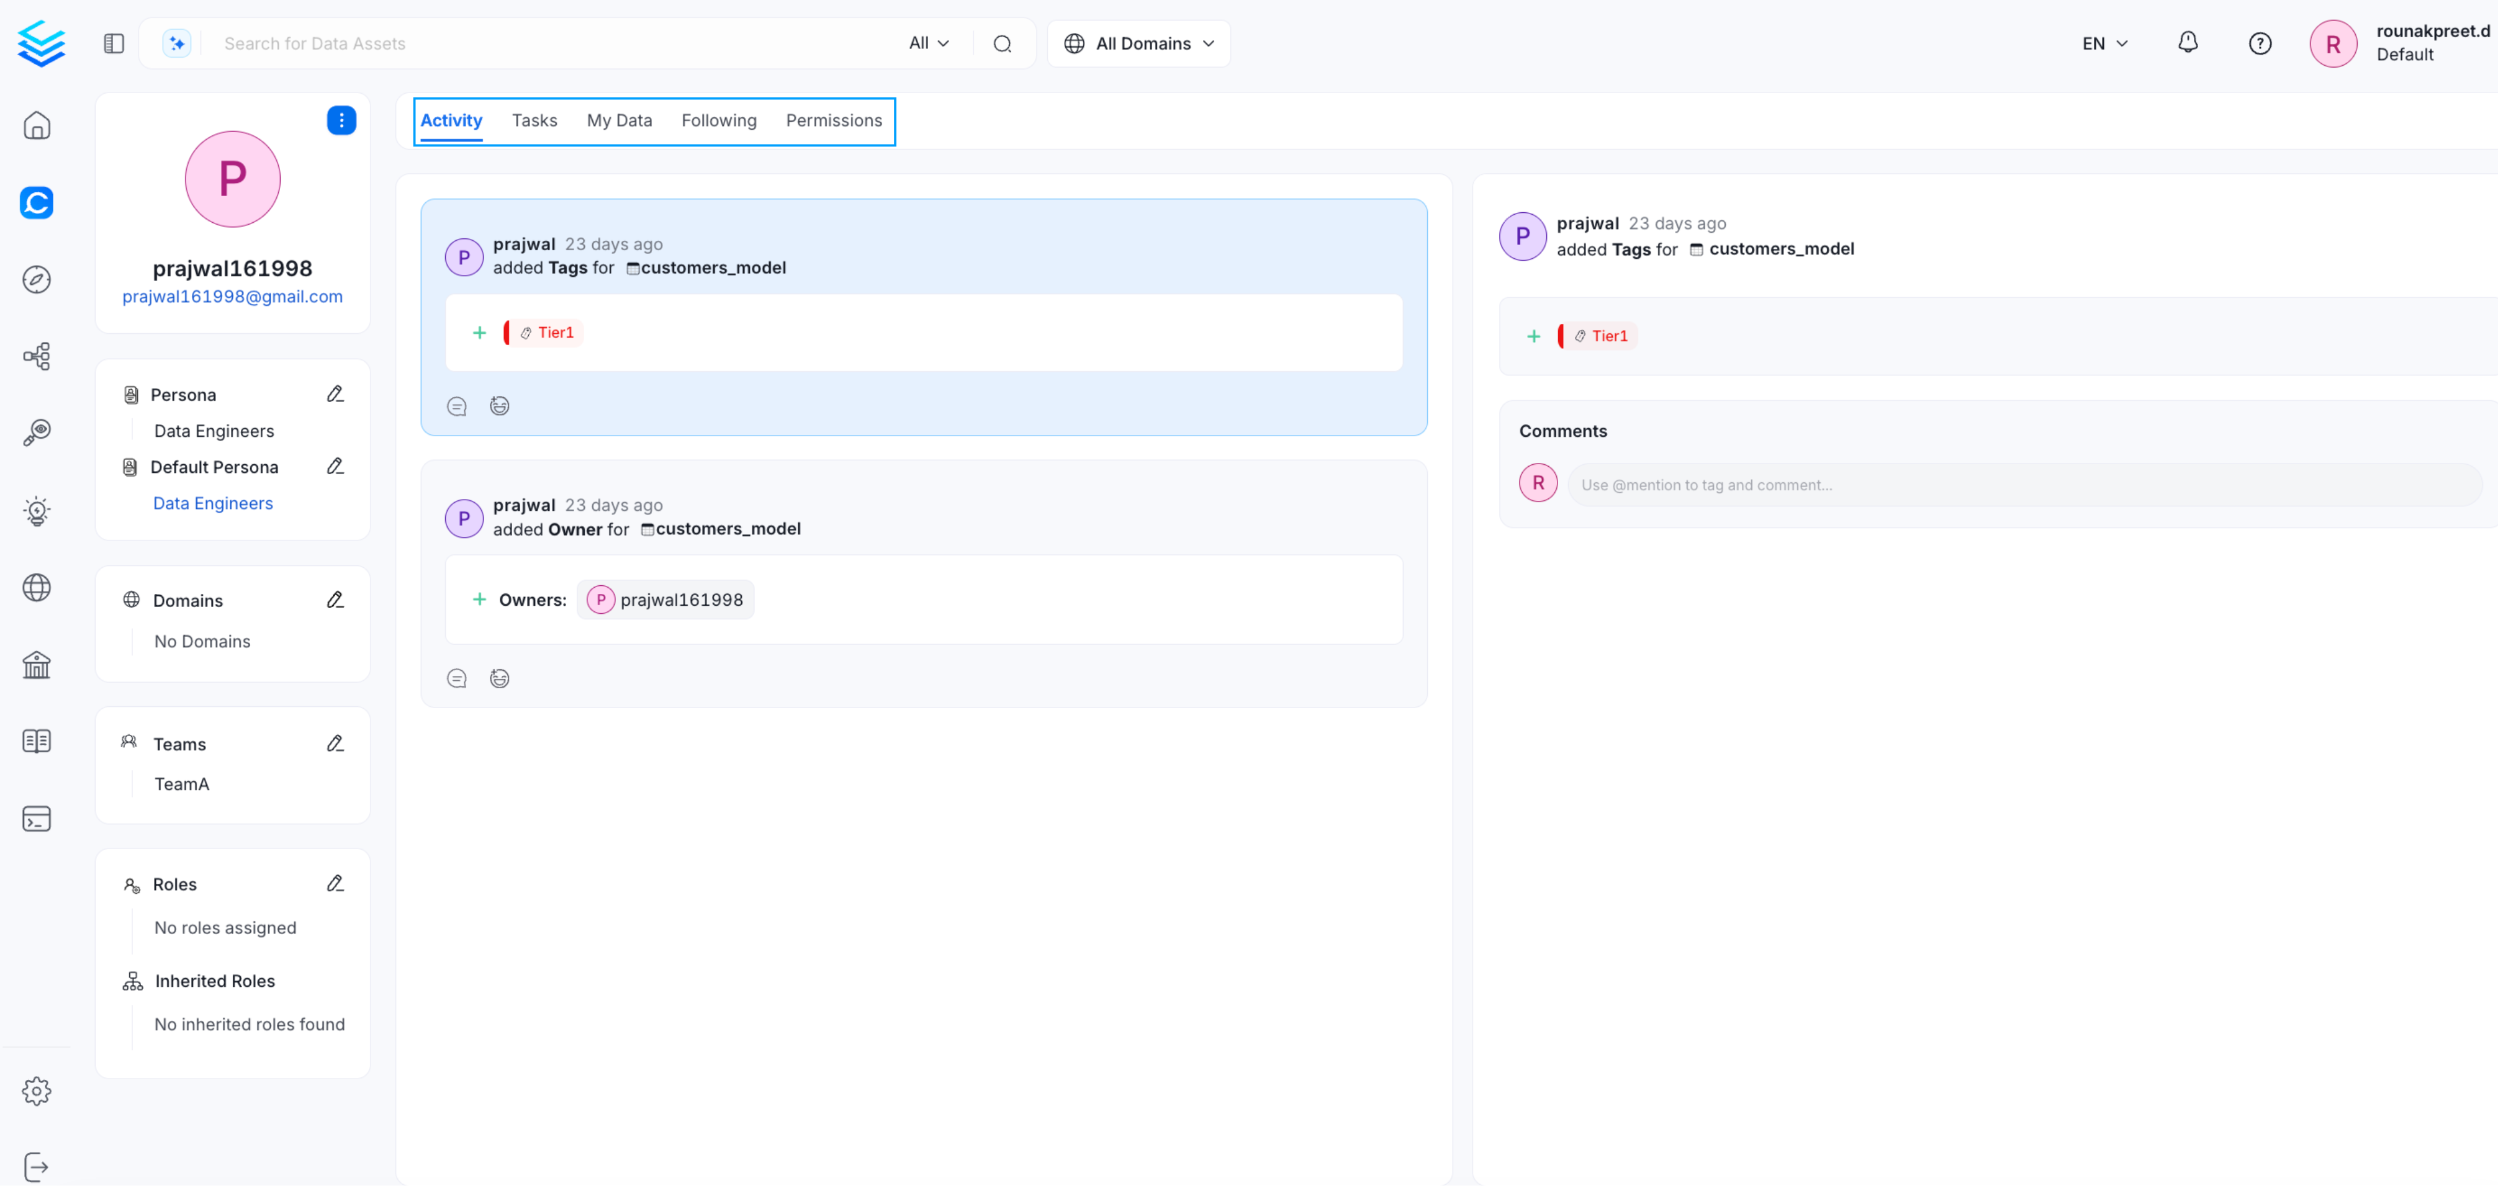Switch to the Tasks tab
Screen dimensions: 2498x1186
(534, 120)
